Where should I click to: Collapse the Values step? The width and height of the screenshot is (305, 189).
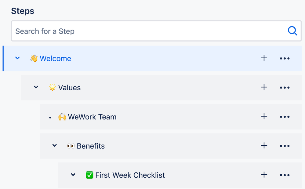click(x=36, y=87)
